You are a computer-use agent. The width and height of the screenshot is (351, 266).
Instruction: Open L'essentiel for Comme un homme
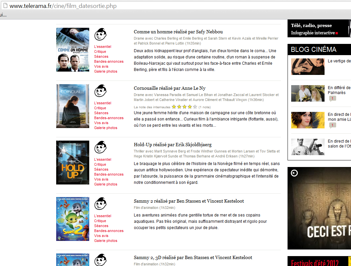click(x=102, y=47)
